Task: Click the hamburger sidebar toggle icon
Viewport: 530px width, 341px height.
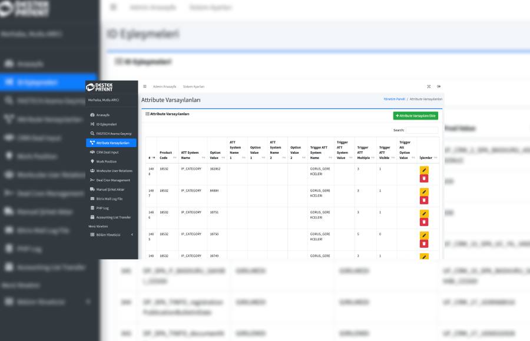Action: coord(145,87)
